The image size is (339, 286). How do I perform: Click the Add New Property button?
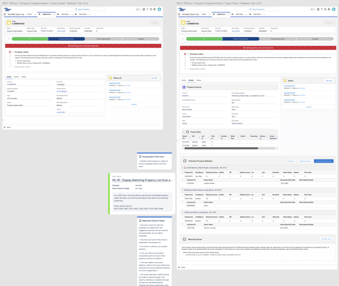click(305, 161)
